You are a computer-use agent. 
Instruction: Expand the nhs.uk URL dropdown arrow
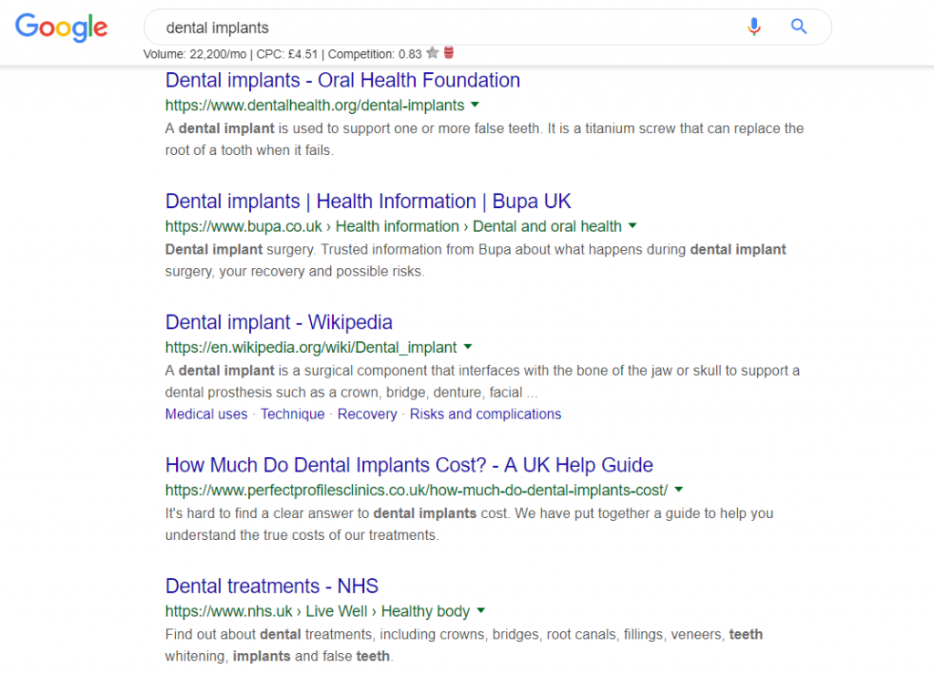tap(482, 610)
